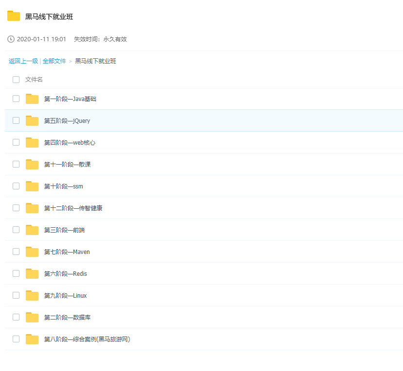403x371 pixels.
Task: Open the 第八阶段—综合案例(黑马旅游网) folder name
Action: click(87, 339)
